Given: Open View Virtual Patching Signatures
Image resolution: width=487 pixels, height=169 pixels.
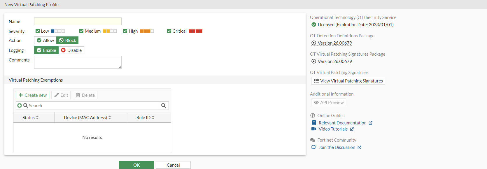Looking at the screenshot, I should pyautogui.click(x=348, y=81).
